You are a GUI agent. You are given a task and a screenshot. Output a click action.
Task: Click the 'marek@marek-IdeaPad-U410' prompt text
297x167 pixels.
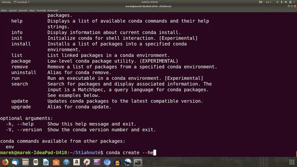coord(33,153)
